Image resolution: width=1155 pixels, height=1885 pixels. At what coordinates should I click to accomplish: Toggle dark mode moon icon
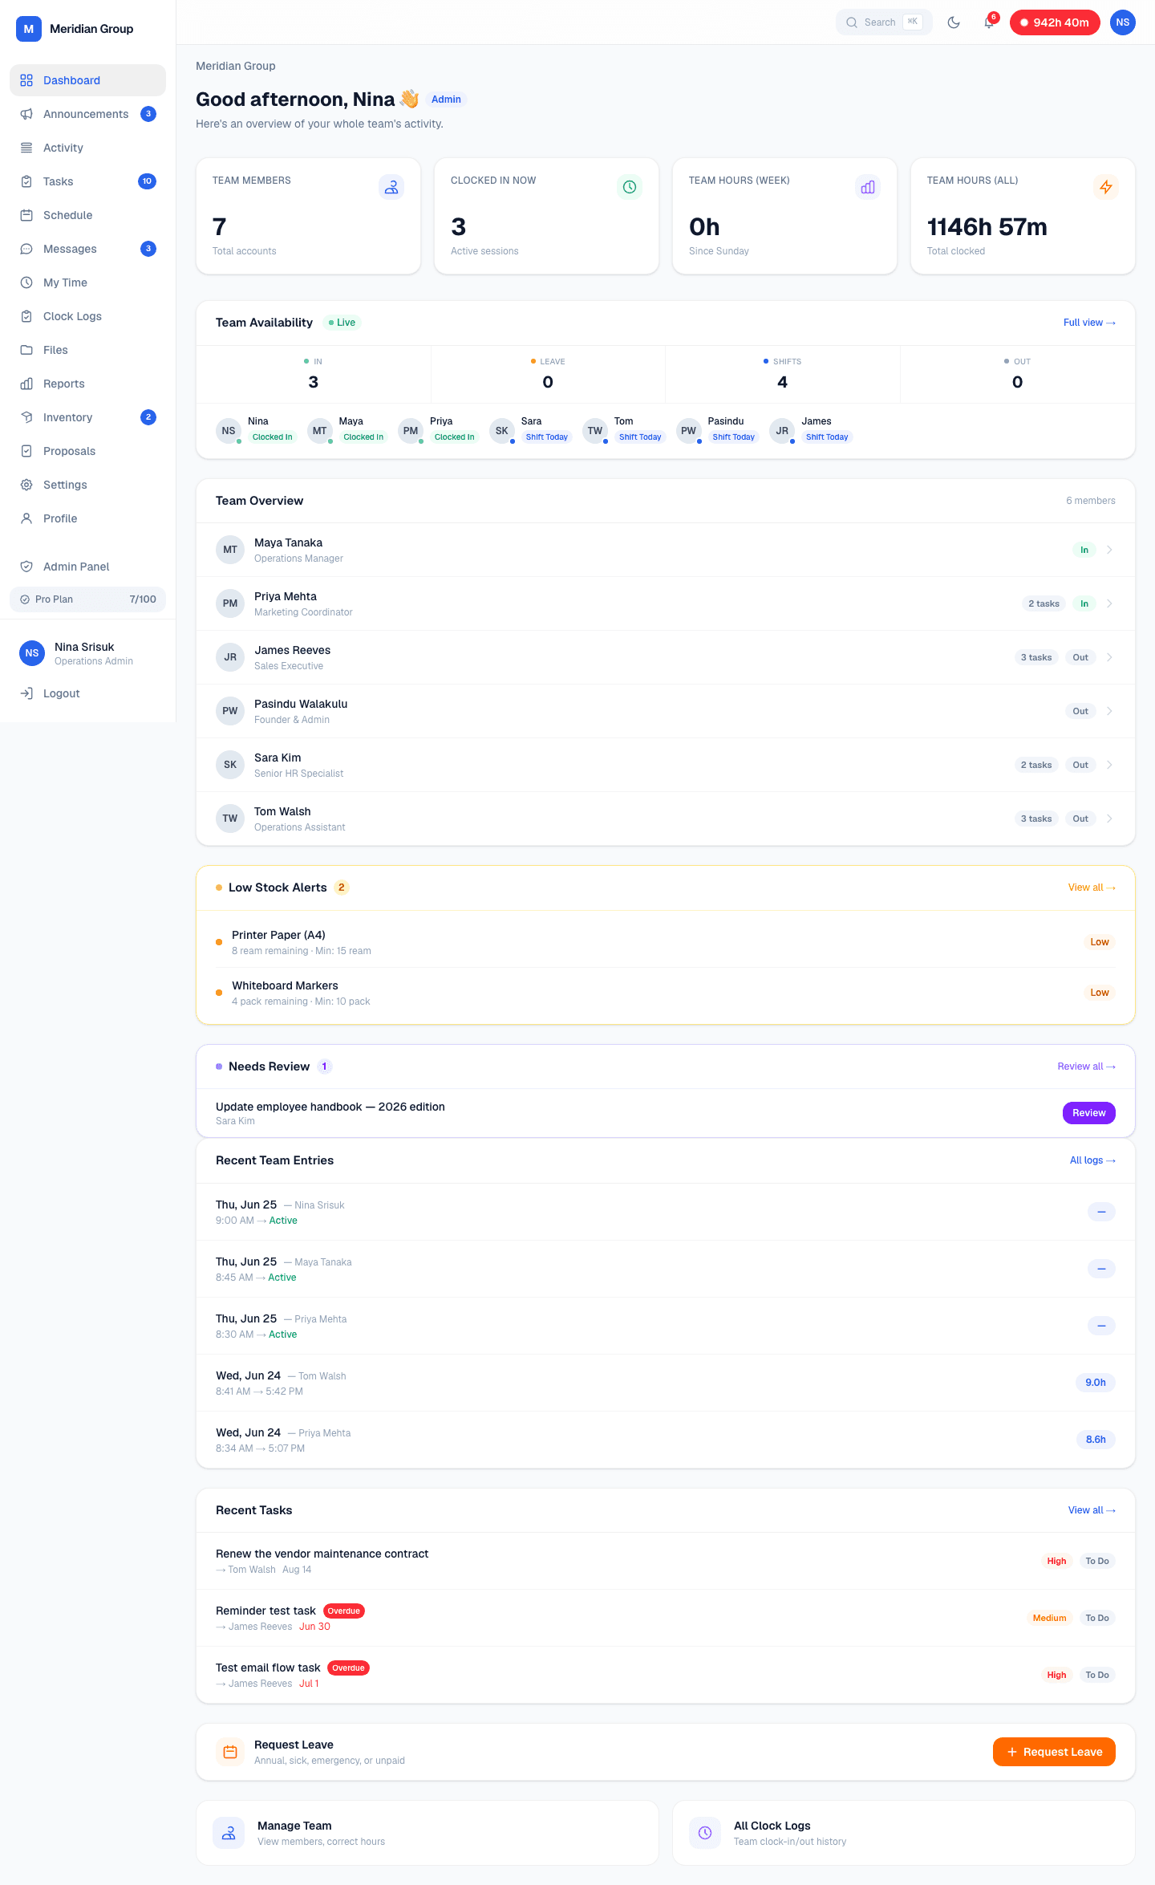point(954,22)
